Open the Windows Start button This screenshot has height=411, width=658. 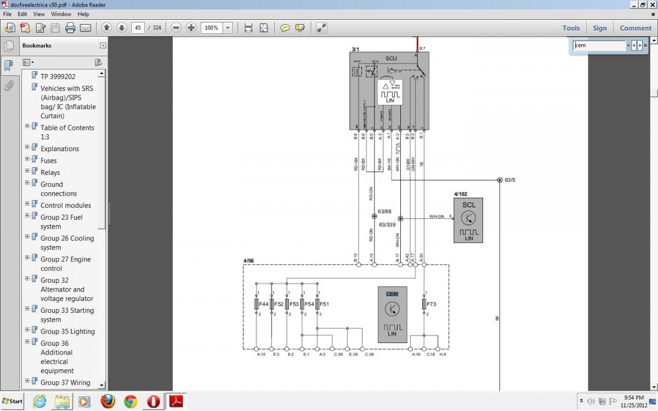(12, 401)
